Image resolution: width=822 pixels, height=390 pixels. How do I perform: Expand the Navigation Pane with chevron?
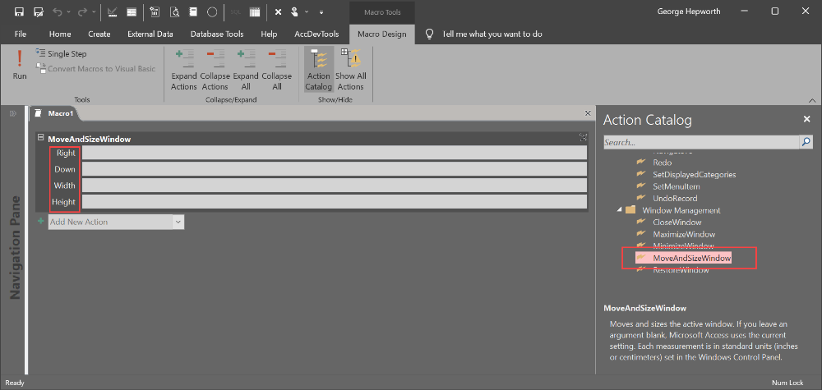[13, 113]
